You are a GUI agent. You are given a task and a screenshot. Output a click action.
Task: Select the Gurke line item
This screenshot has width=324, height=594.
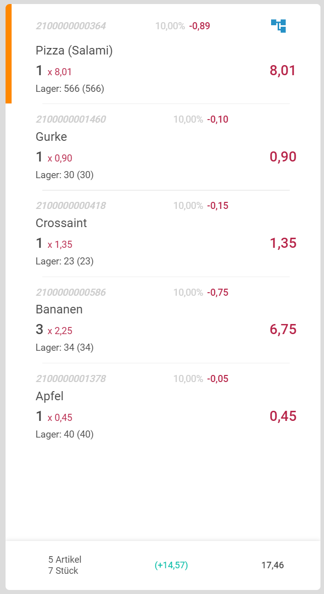(x=51, y=137)
